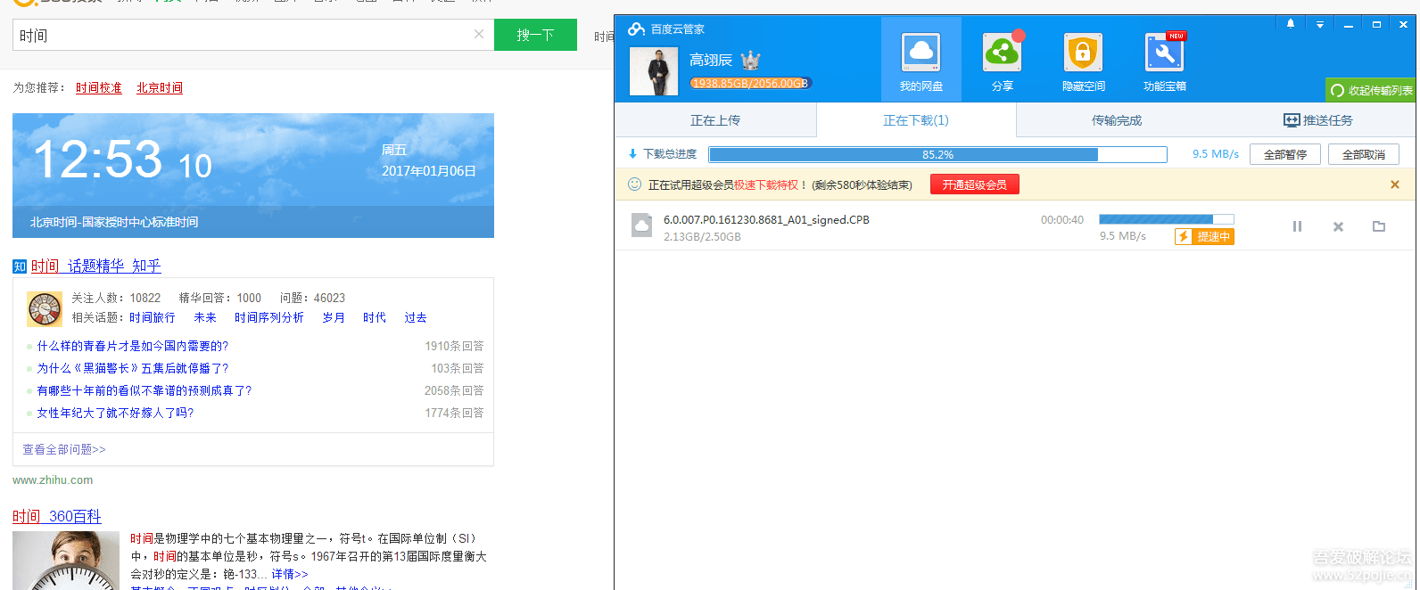
Task: Open question 什么样的青春片才是如今国内需要的?
Action: tap(133, 346)
